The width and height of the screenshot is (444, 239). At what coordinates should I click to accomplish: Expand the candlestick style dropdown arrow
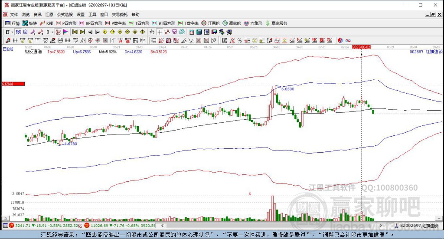[53, 32]
